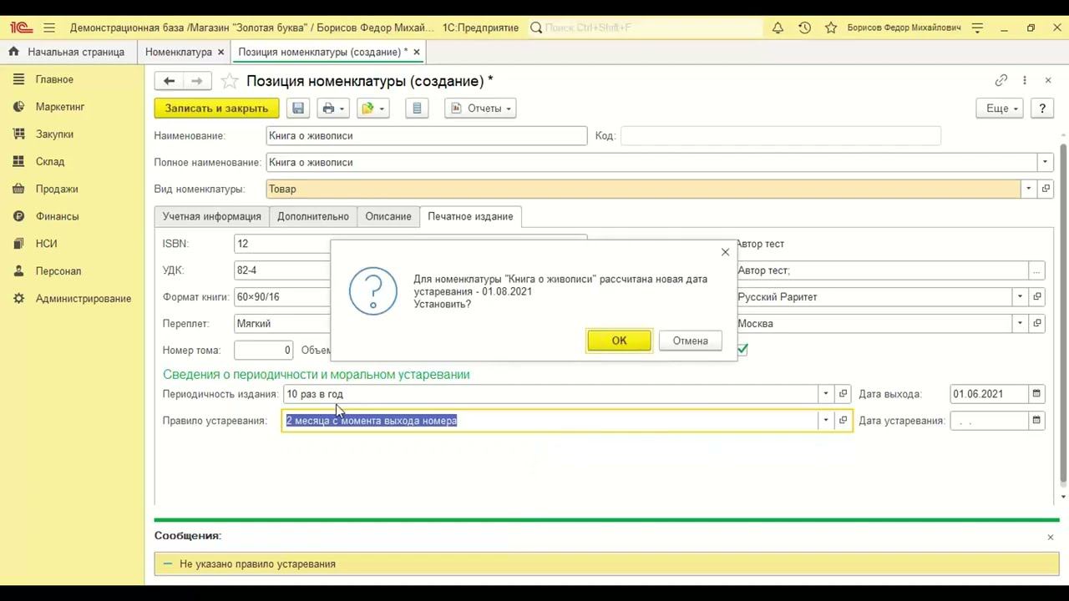The height and width of the screenshot is (601, 1069).
Task: Close the question dialog with X
Action: click(x=725, y=252)
